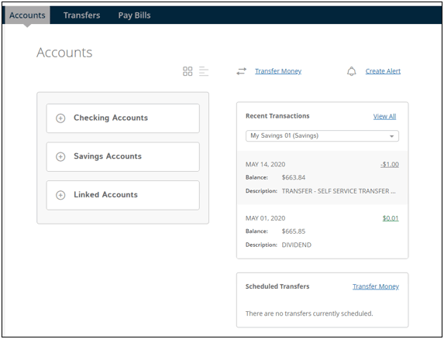Click plus icon beside Linked Accounts
This screenshot has height=339, width=444.
point(60,195)
